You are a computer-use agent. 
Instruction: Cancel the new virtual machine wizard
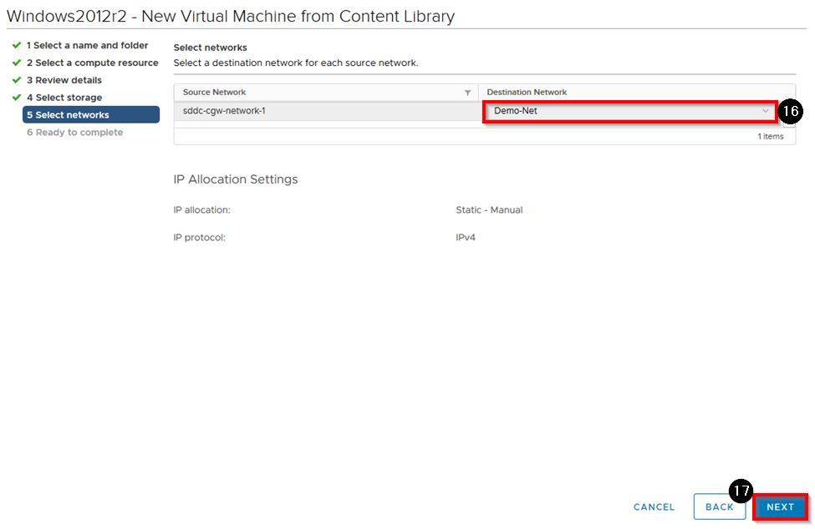(x=654, y=507)
